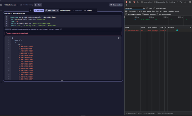Clear the network log
This screenshot has width=192, height=116.
130,2
